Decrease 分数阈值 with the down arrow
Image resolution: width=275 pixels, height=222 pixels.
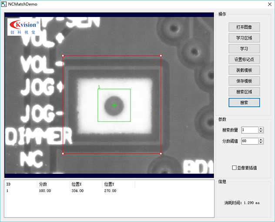pos(261,142)
